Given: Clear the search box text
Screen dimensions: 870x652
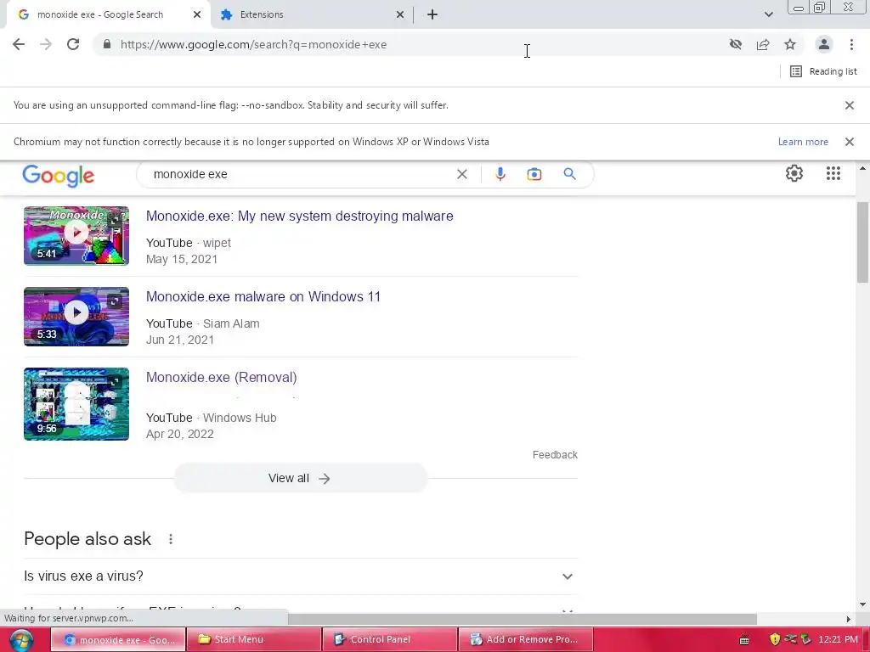Looking at the screenshot, I should tap(461, 174).
